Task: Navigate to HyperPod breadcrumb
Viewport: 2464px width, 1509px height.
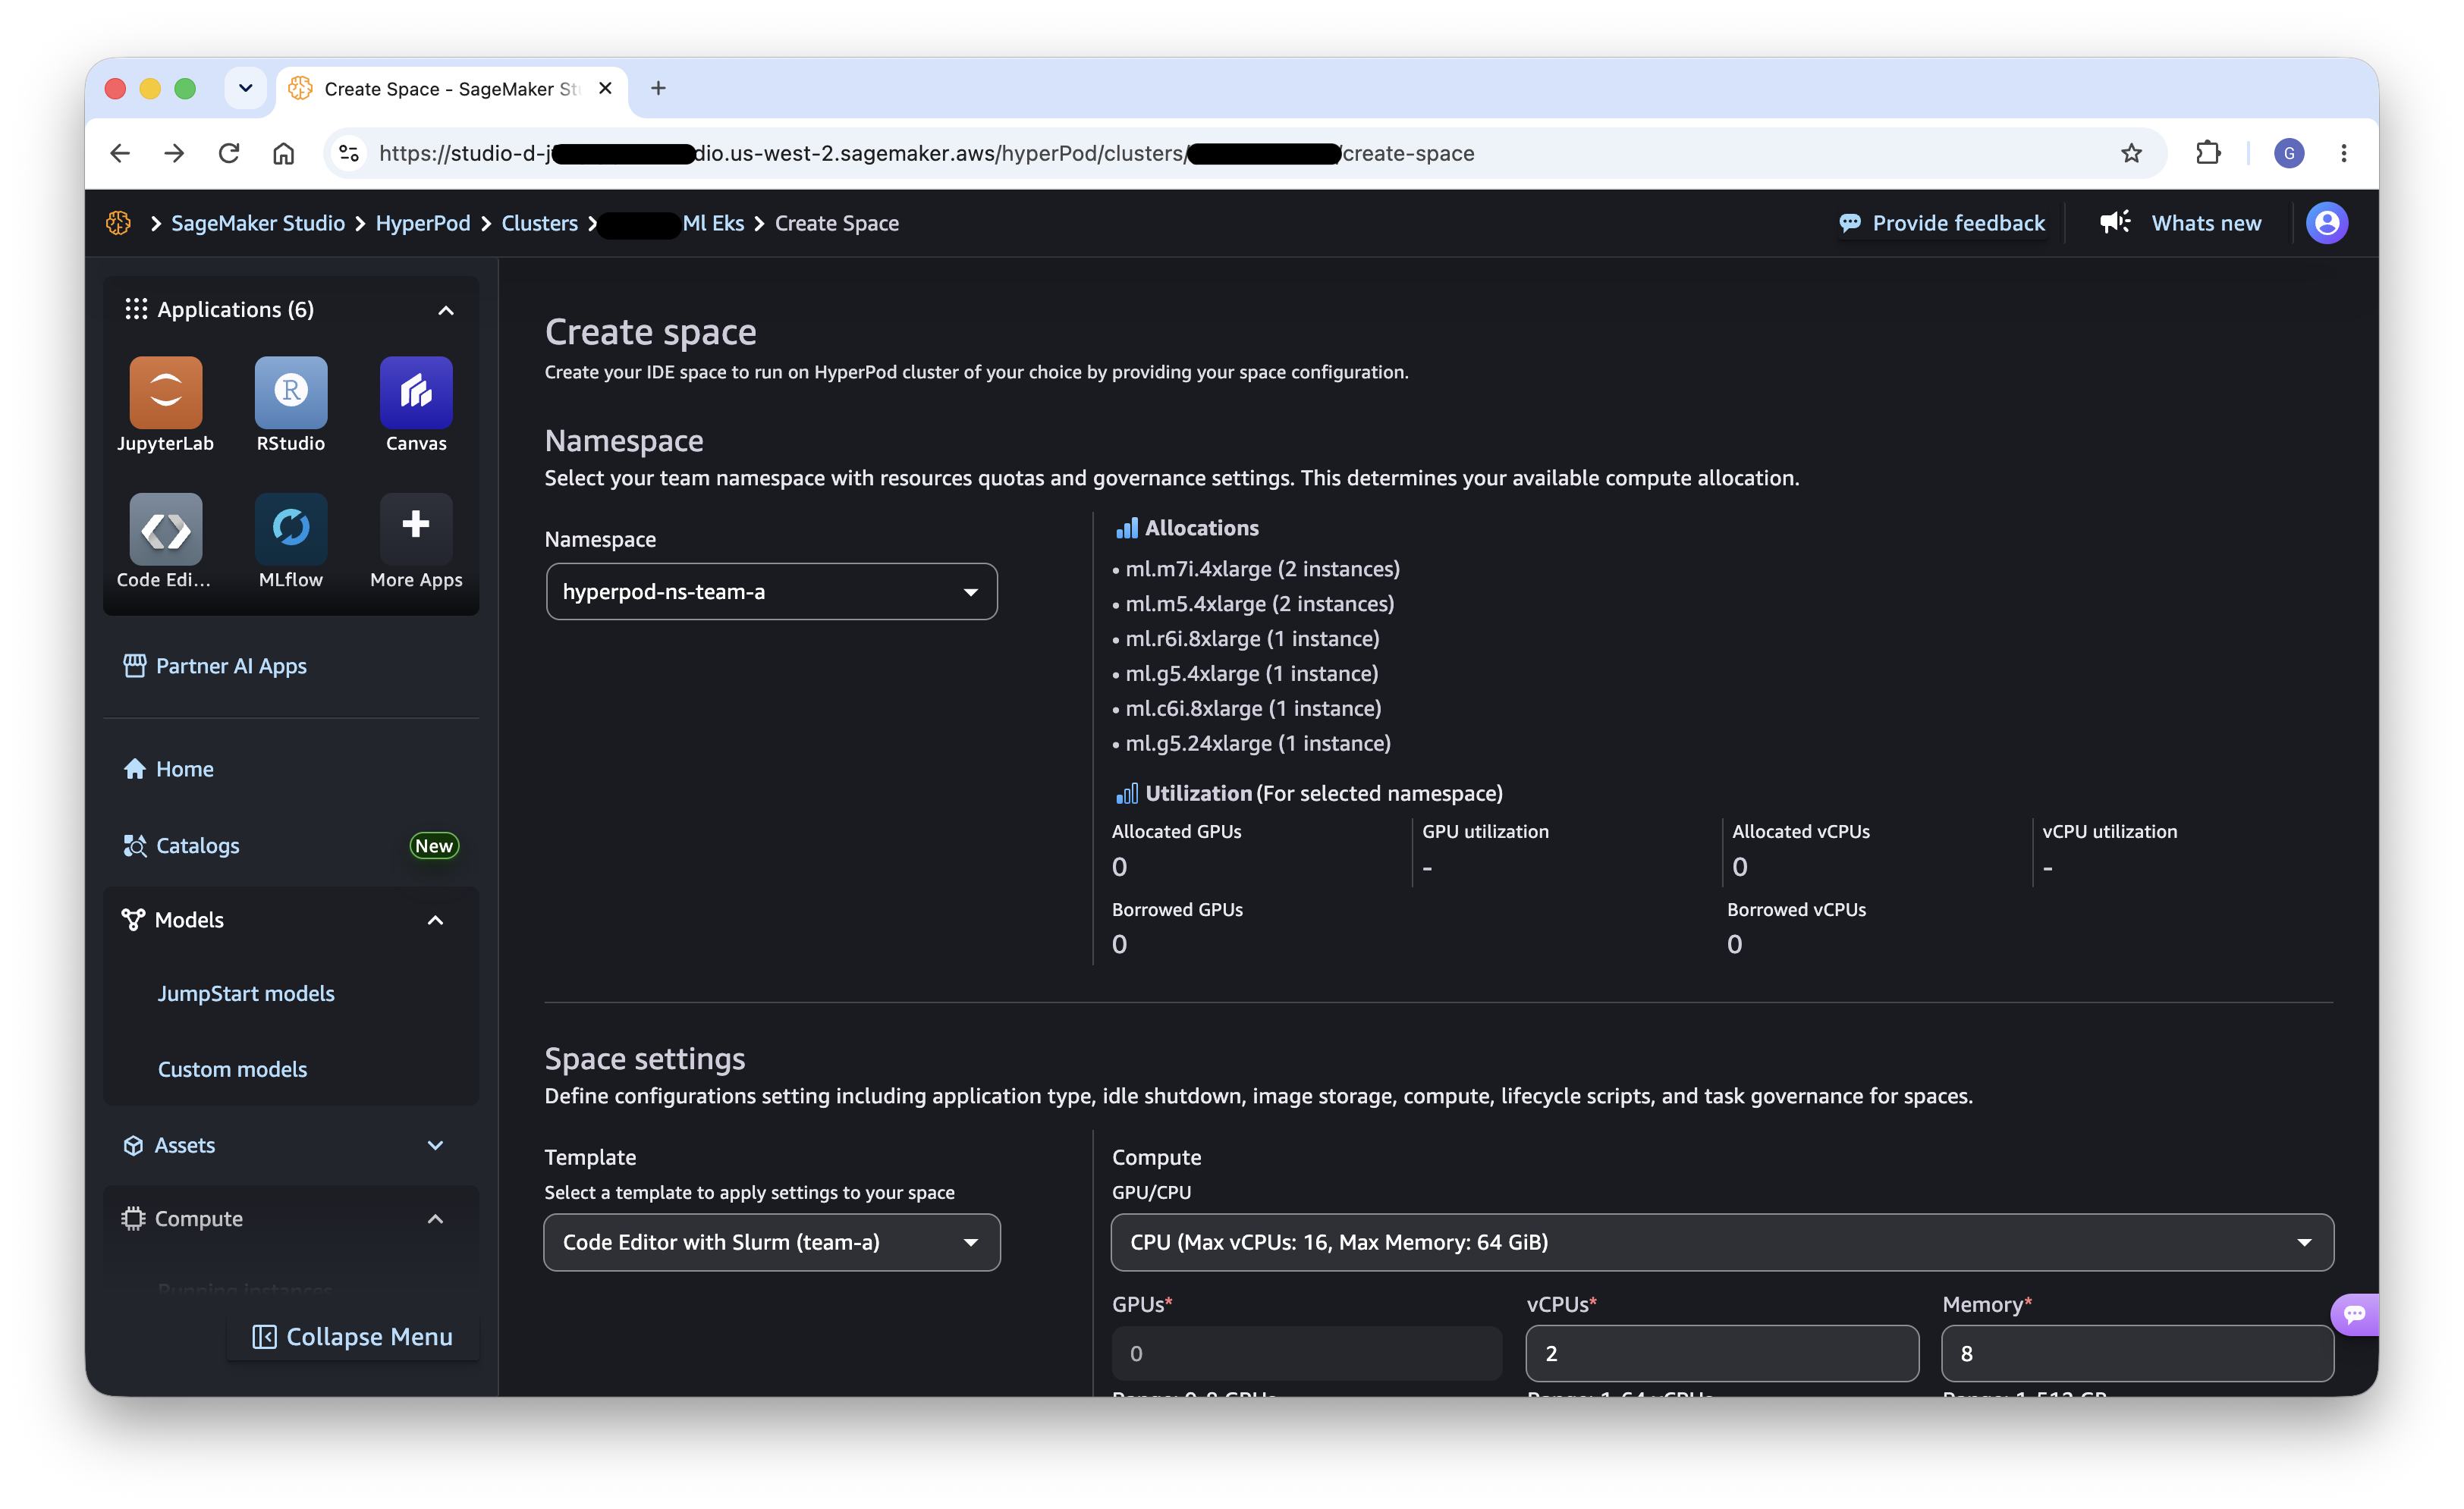Action: (423, 223)
